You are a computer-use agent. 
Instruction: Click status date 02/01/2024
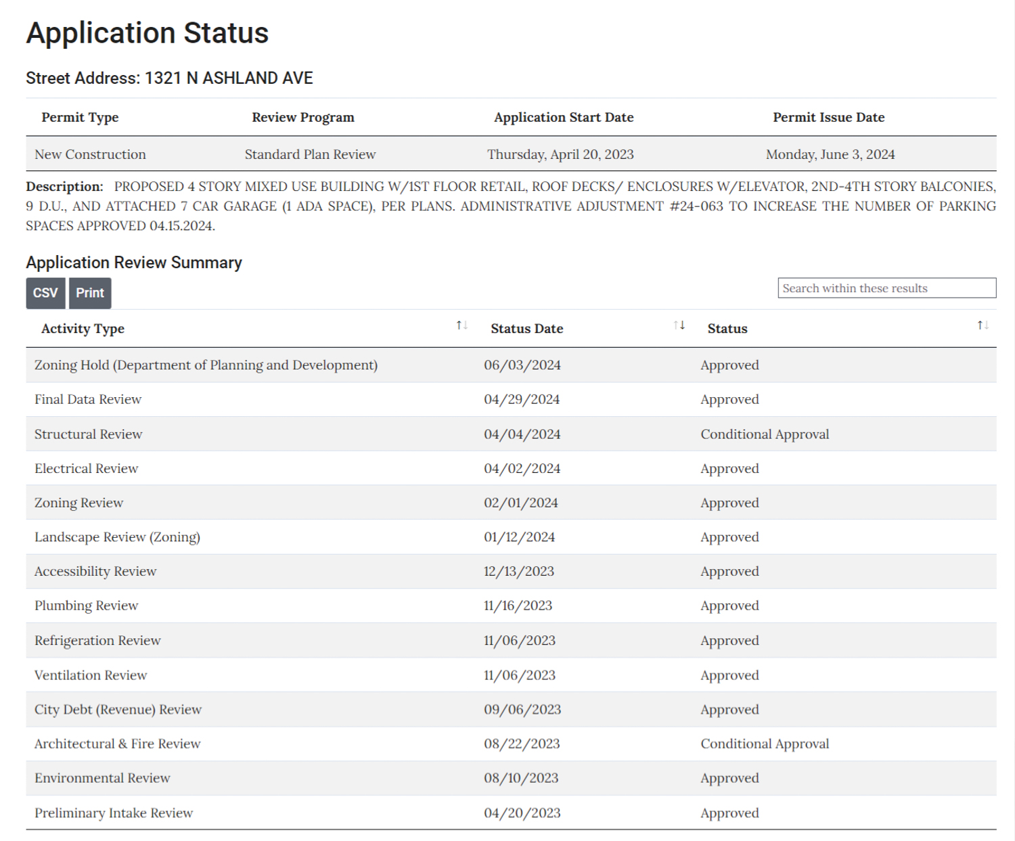click(x=520, y=503)
